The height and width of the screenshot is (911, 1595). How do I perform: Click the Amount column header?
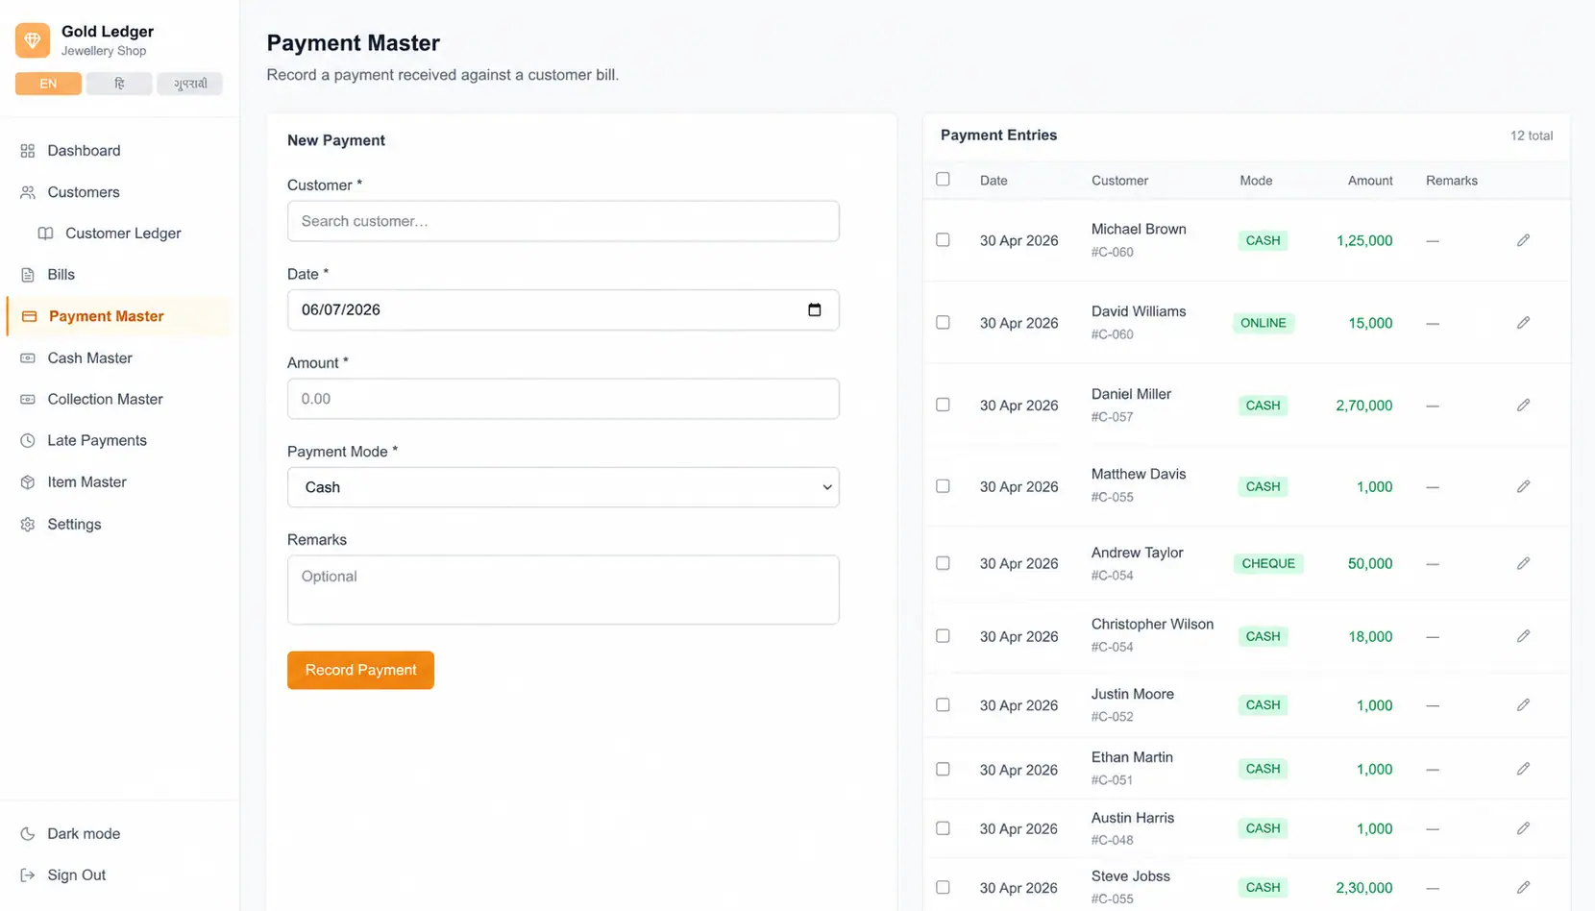click(1370, 181)
